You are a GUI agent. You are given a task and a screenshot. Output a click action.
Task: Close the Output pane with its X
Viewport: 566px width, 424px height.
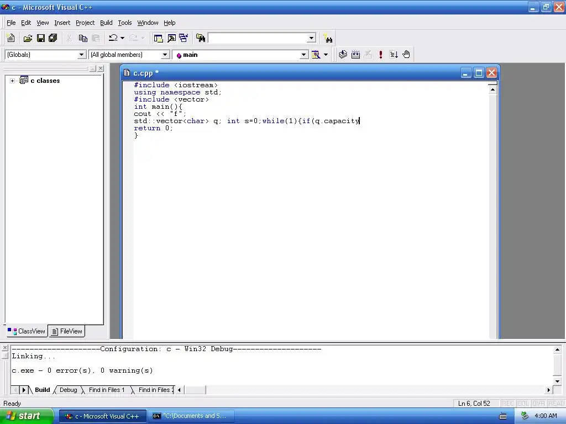[x=4, y=348]
